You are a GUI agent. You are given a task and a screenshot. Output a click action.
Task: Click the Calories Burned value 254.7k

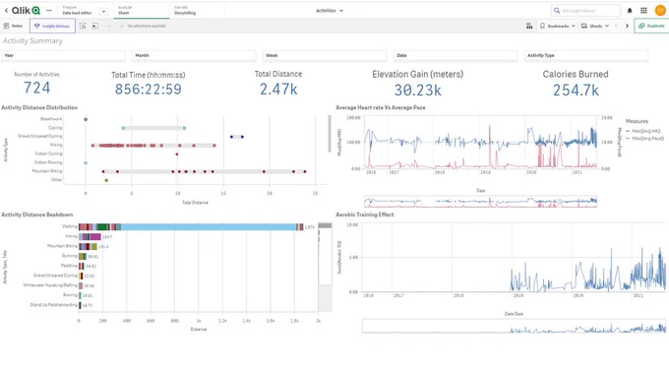576,91
